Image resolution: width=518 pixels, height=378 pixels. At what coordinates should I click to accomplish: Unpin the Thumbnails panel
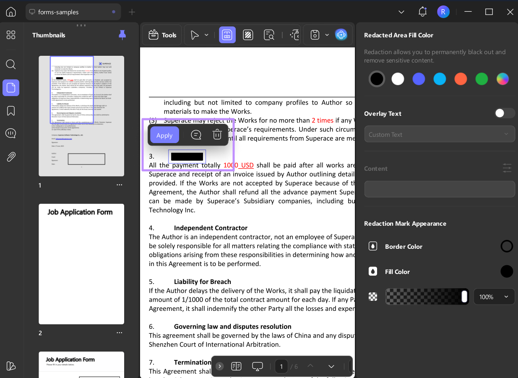pyautogui.click(x=122, y=35)
